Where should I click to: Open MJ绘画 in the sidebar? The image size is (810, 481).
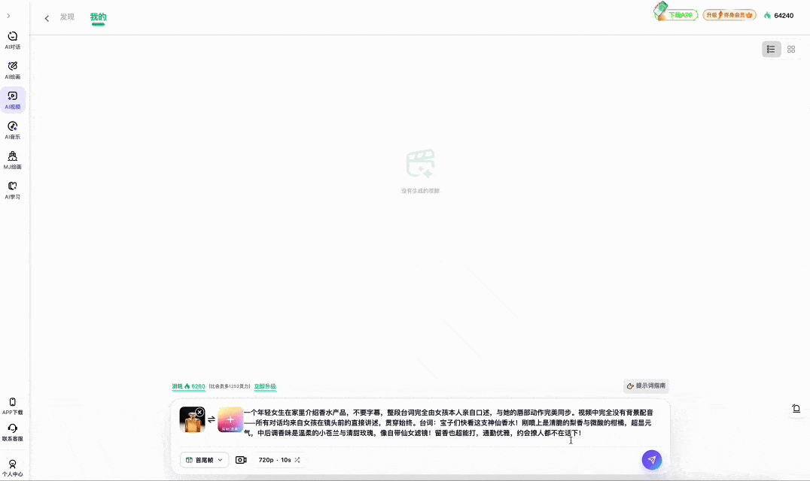coord(12,160)
